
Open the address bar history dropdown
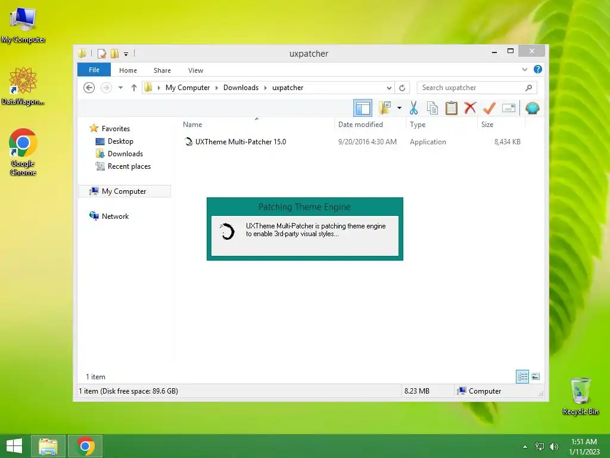pyautogui.click(x=388, y=88)
